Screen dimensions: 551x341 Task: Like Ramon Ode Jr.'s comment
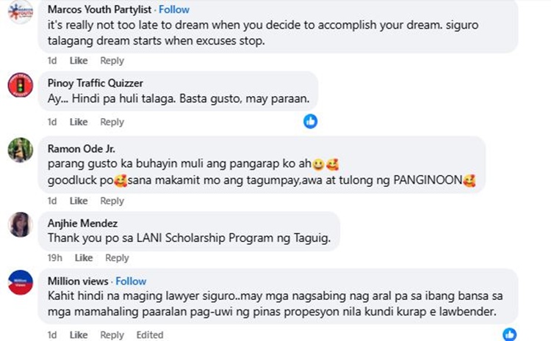(x=79, y=201)
